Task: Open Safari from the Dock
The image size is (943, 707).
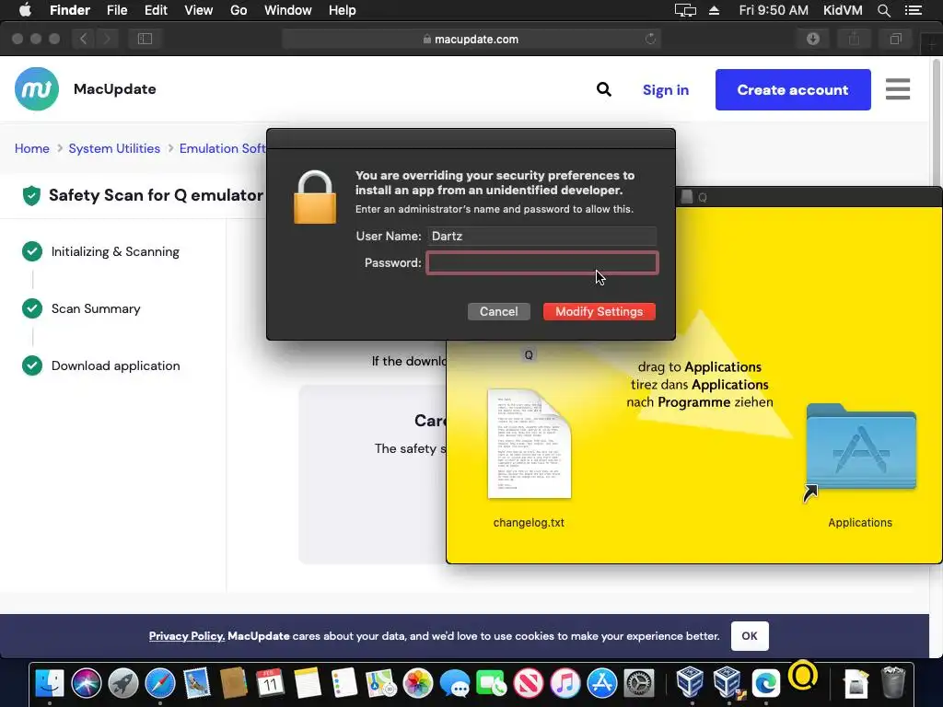Action: coord(160,684)
